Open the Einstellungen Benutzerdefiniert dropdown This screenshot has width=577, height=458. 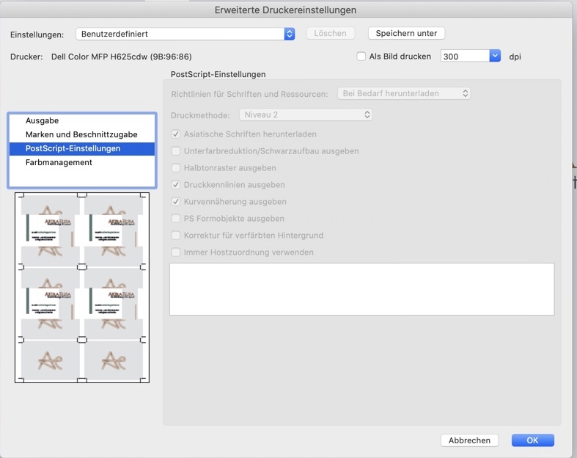pos(186,34)
